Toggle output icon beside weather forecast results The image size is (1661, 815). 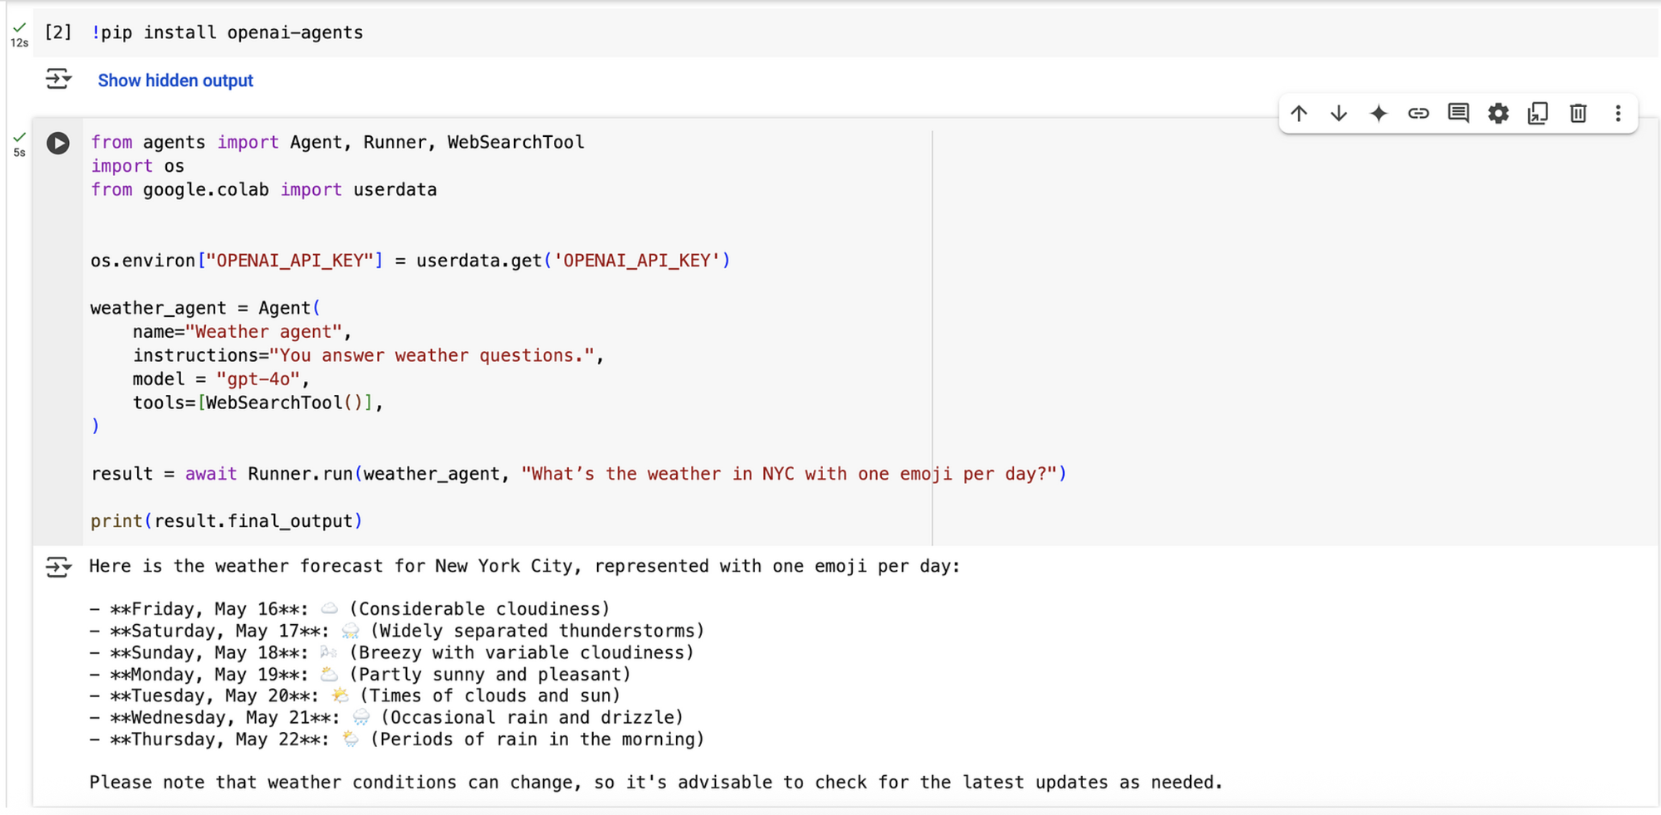pos(58,567)
